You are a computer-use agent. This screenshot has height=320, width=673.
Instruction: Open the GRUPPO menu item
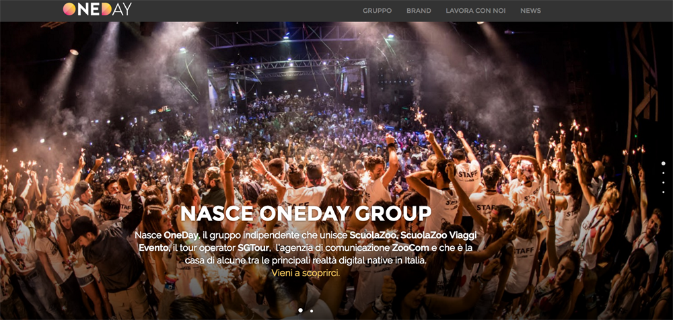(378, 11)
